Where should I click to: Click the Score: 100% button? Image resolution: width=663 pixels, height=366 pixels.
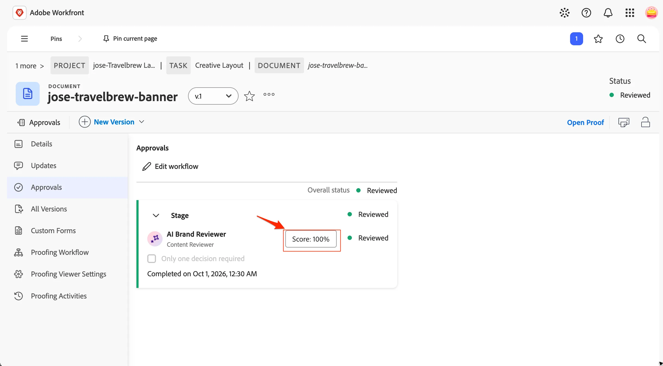[x=311, y=239]
